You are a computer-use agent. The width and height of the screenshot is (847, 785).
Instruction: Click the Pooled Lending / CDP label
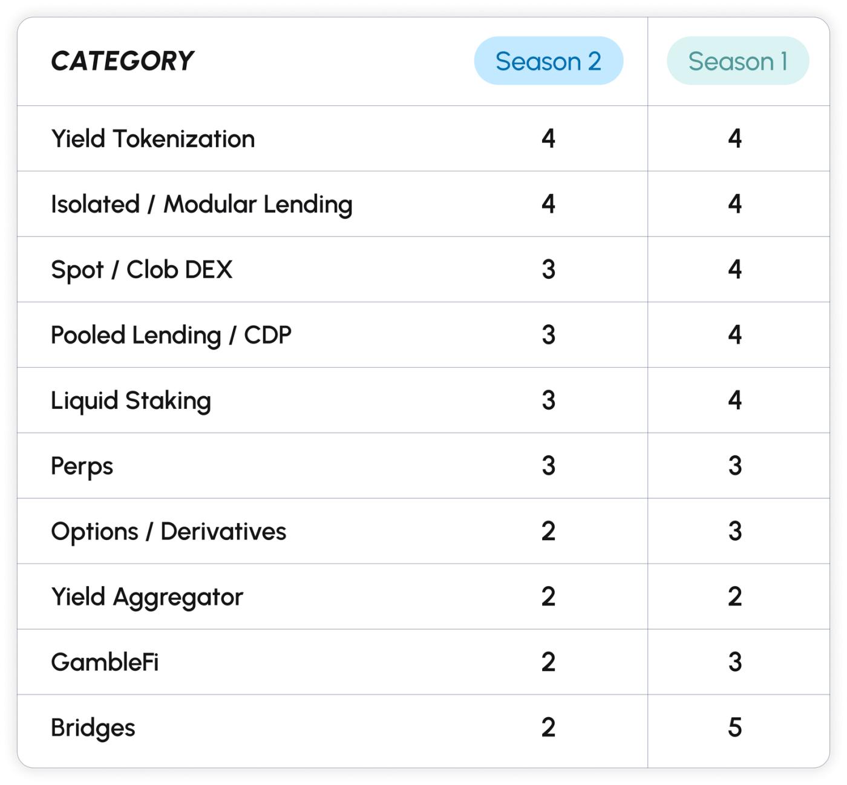pos(171,335)
